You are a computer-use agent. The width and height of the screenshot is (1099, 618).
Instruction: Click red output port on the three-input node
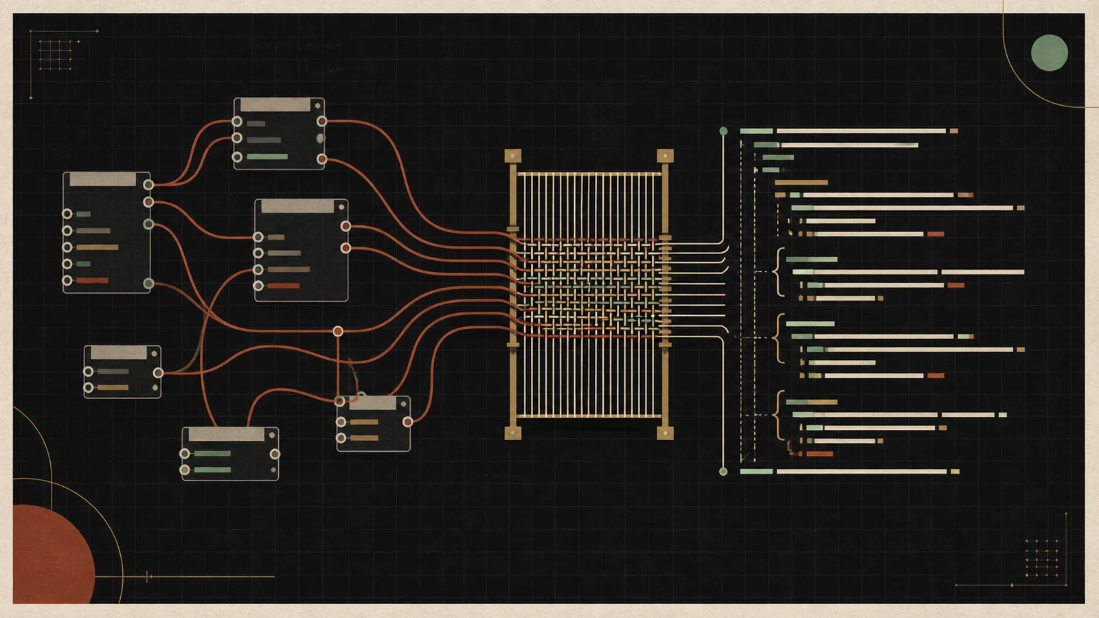321,159
